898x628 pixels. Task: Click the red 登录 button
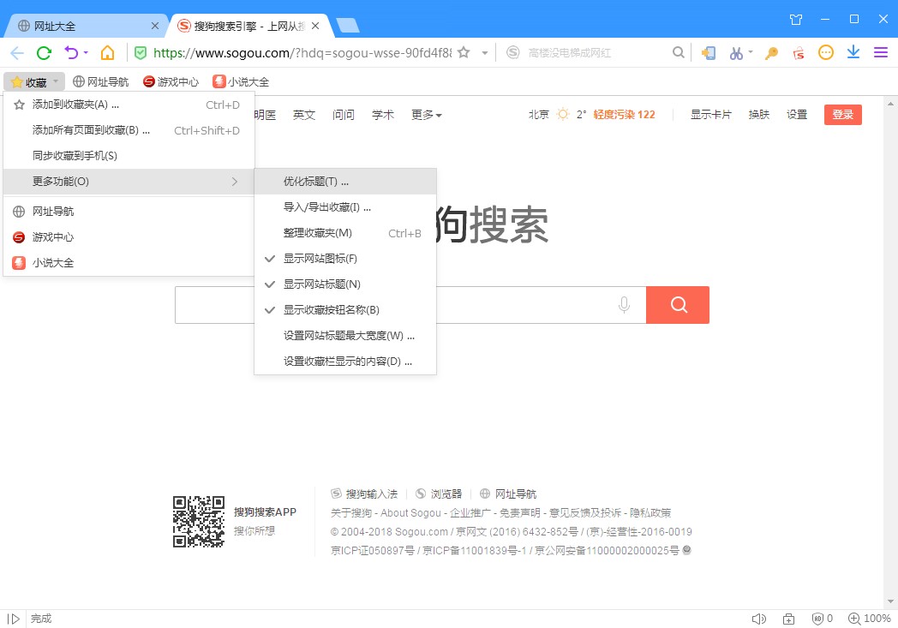pyautogui.click(x=842, y=115)
